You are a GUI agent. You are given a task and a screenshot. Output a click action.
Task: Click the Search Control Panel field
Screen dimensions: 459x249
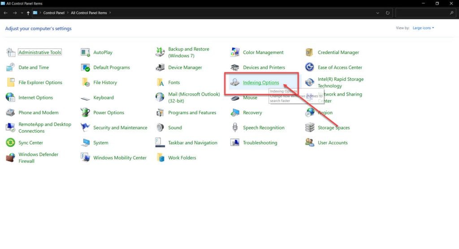[x=425, y=13]
